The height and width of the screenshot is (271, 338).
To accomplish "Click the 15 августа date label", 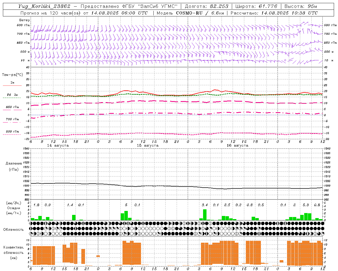I will click(x=148, y=146).
